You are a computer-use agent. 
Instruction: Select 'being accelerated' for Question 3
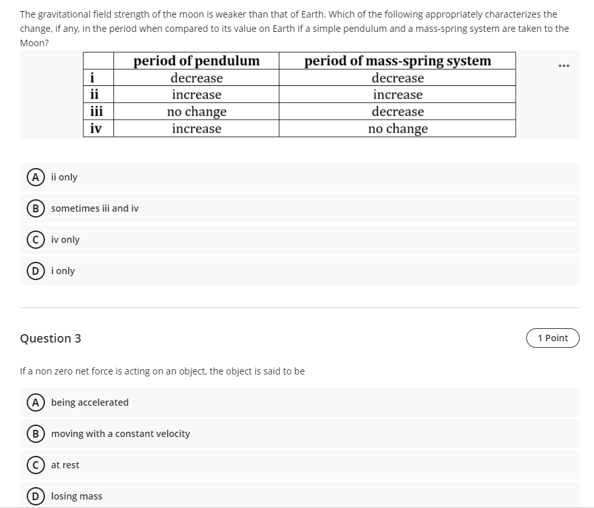(x=300, y=402)
